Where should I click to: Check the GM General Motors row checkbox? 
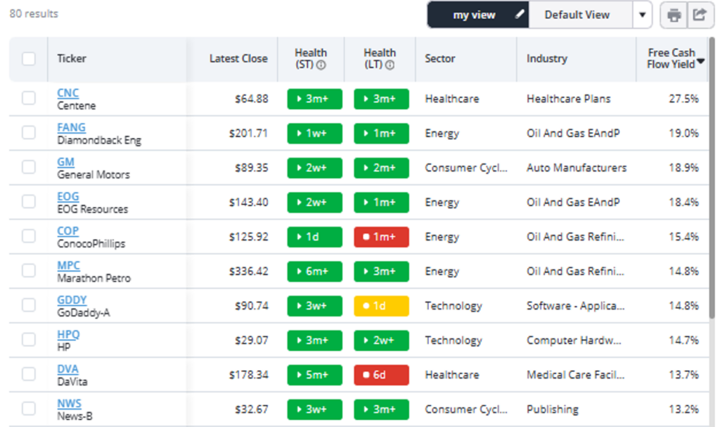coord(28,167)
